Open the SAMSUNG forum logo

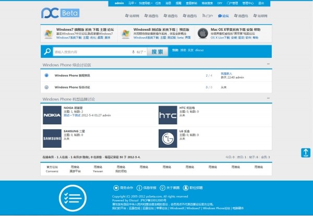point(52,138)
